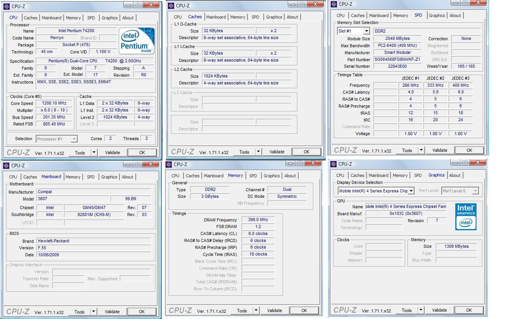Image resolution: width=513 pixels, height=319 pixels.
Task: Click OK in the Graphics window
Action: pos(469,310)
